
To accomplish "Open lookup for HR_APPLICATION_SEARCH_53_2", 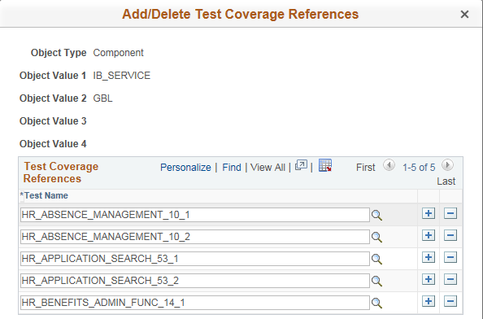I will click(x=376, y=281).
